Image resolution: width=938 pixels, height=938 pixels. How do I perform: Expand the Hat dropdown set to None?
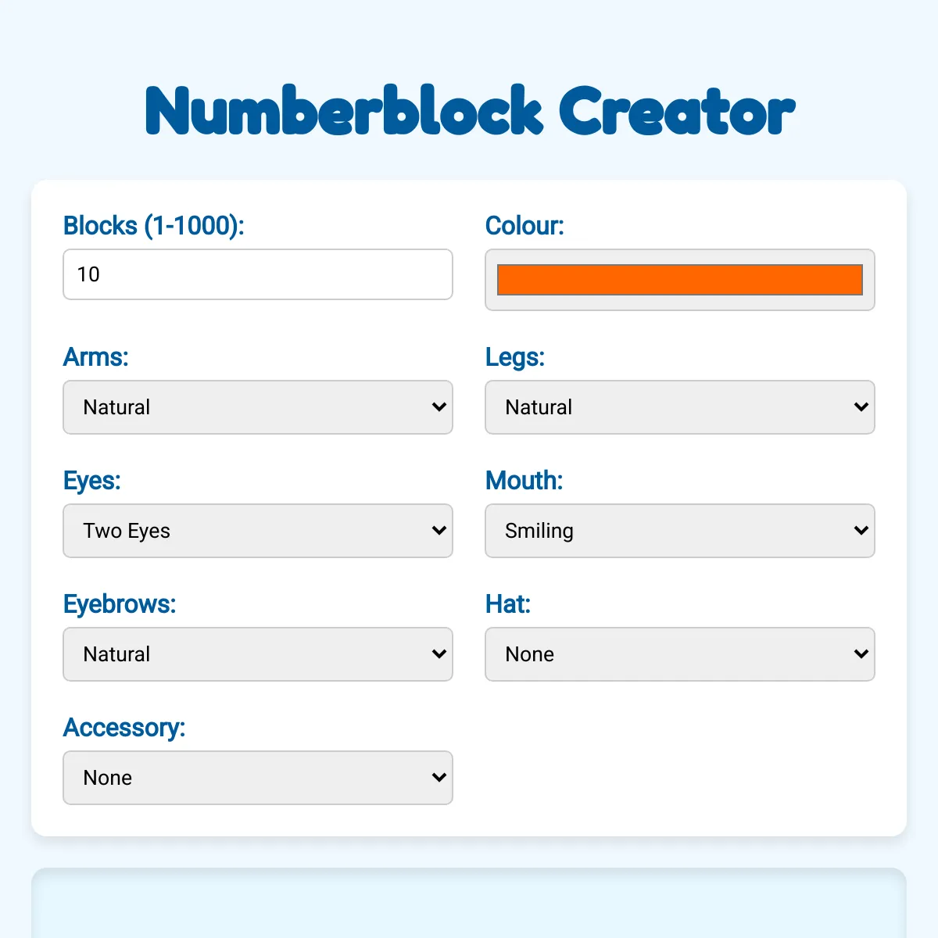pyautogui.click(x=680, y=654)
